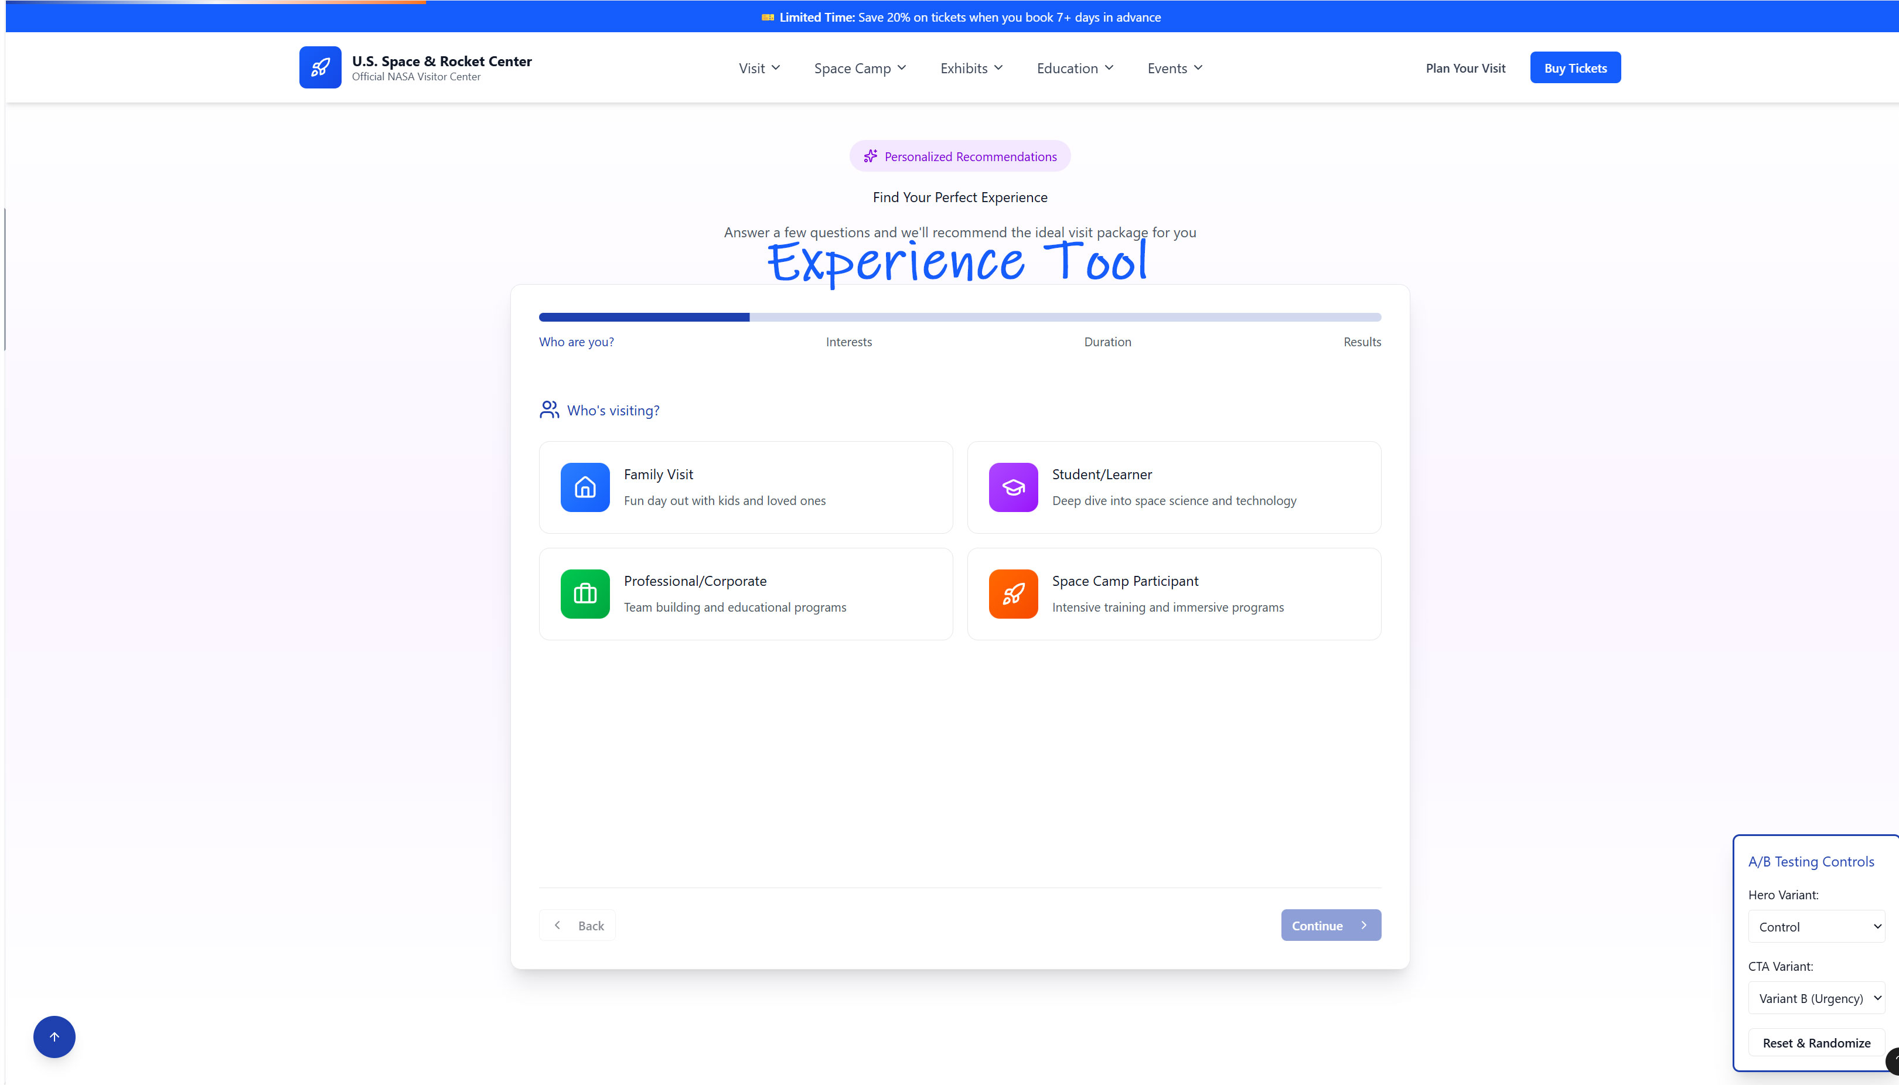Expand the Space Camp navigation menu
Image resolution: width=1899 pixels, height=1085 pixels.
click(860, 69)
